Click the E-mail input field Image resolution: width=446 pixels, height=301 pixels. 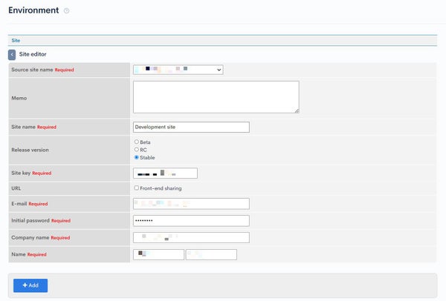(x=191, y=204)
